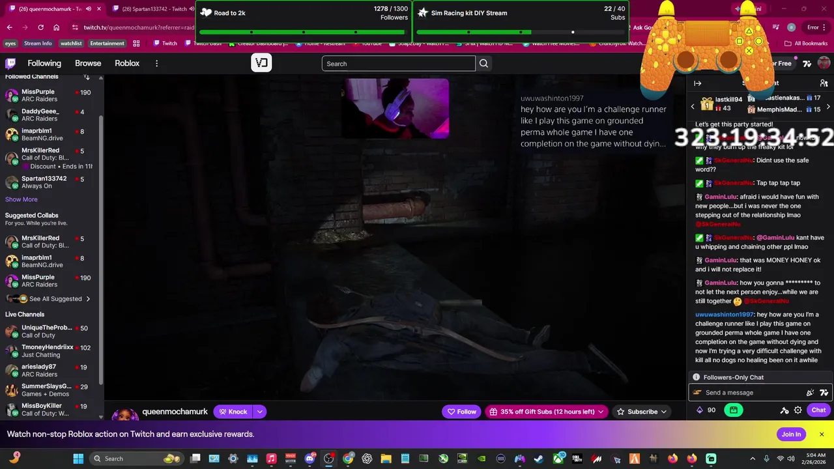Click the Road to 2k followers progress bar
The image size is (834, 469).
304,32
